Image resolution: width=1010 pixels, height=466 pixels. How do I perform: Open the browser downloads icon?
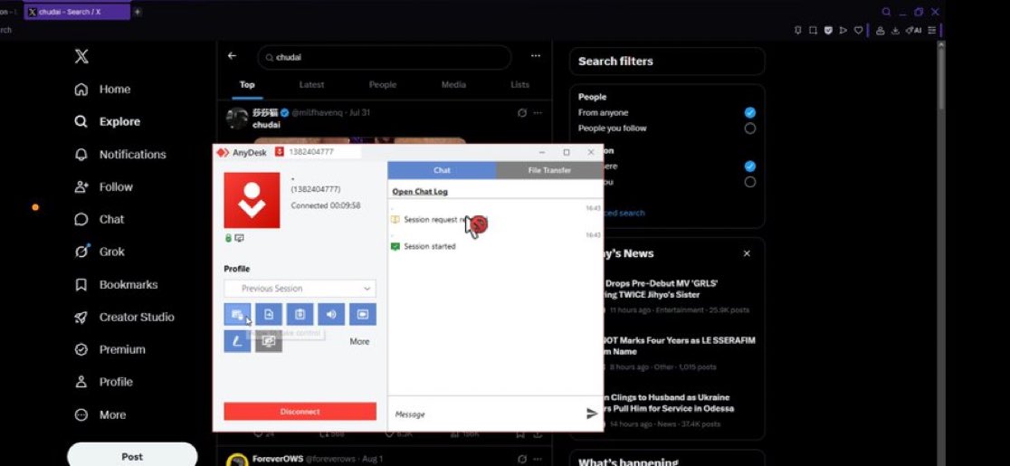pos(895,30)
